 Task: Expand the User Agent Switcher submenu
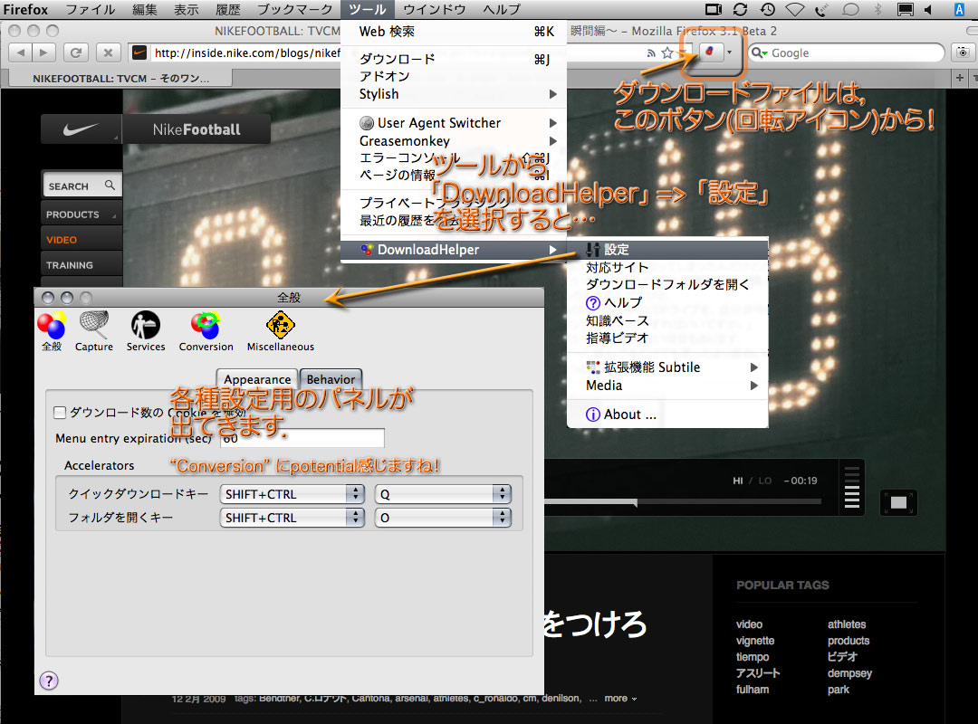pyautogui.click(x=454, y=123)
